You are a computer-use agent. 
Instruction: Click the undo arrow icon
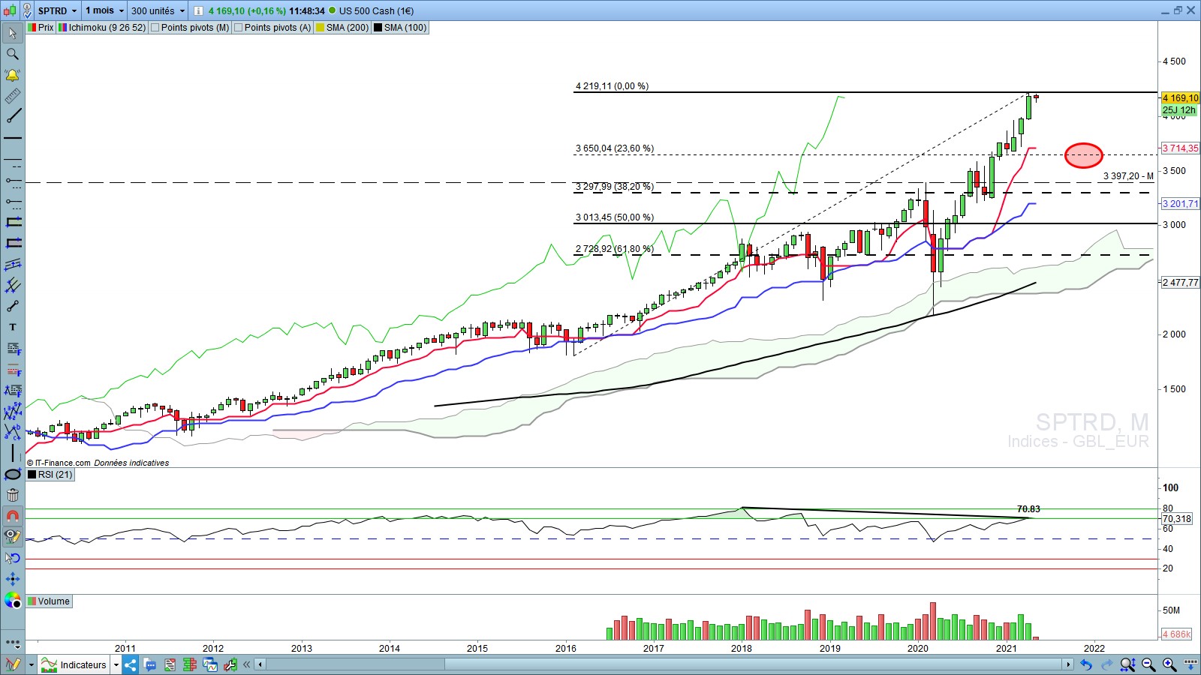1086,664
